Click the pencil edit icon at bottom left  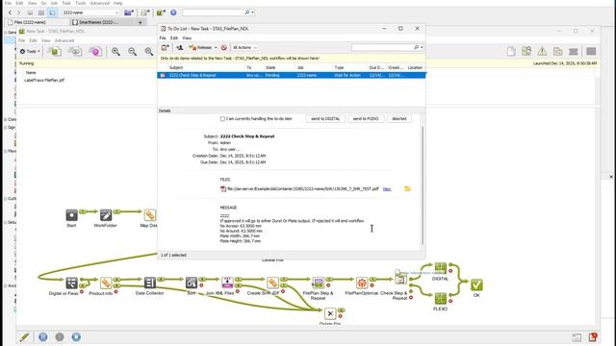click(x=24, y=337)
